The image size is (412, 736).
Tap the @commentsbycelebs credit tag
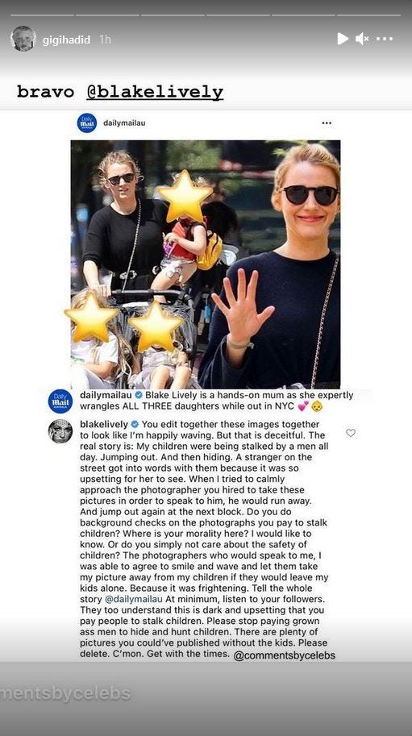click(x=285, y=655)
